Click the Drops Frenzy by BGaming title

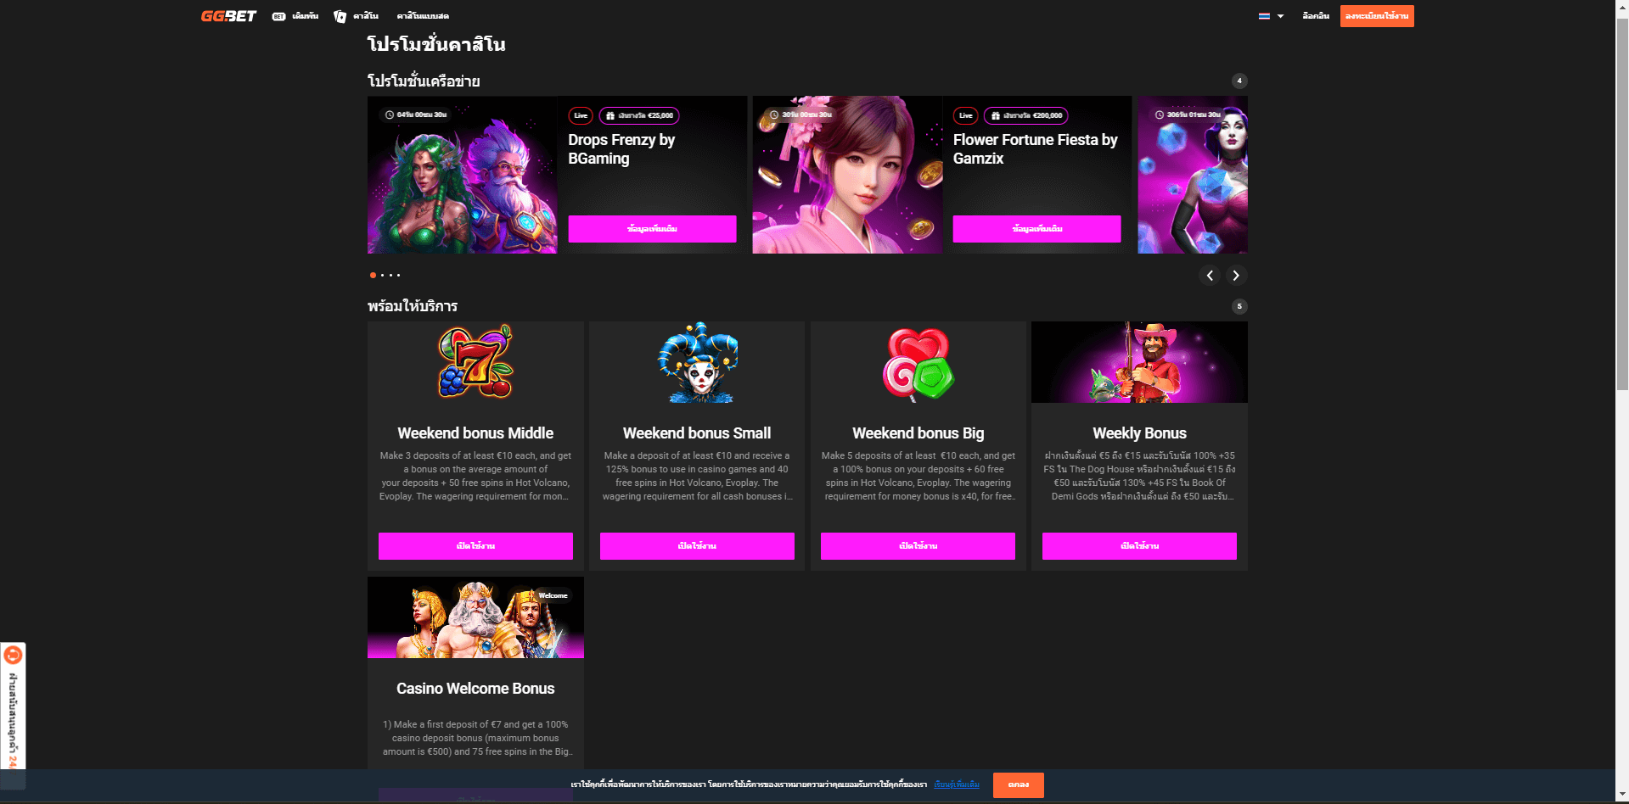coord(621,149)
